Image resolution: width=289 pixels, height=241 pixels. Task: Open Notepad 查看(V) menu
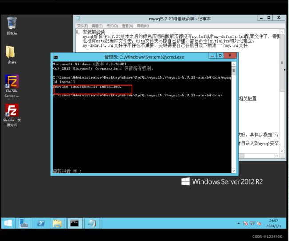[128, 26]
